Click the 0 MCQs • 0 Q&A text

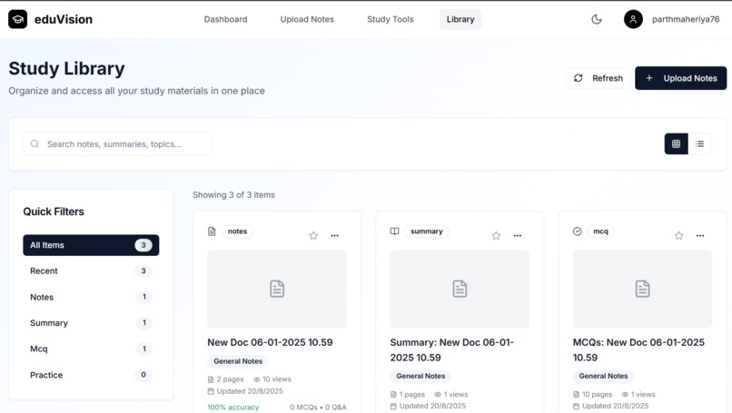tap(319, 408)
